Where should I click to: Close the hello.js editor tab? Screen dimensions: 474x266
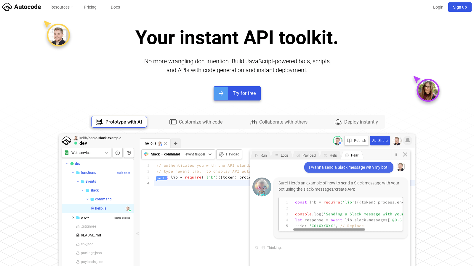pos(166,143)
